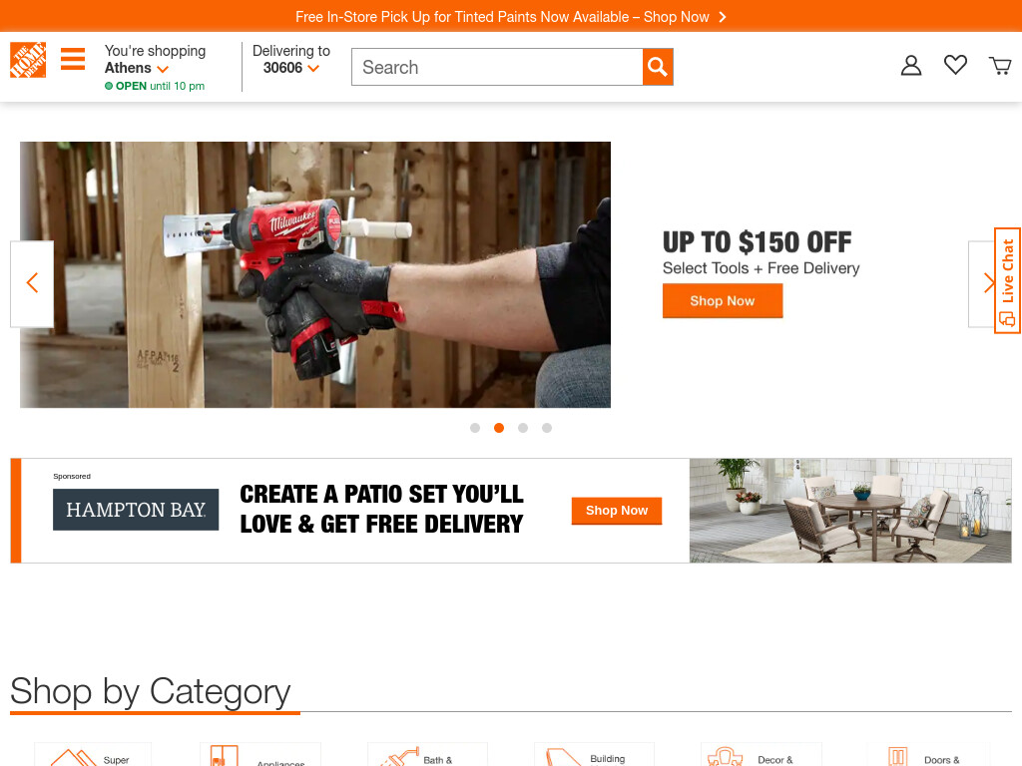
Task: Open the hamburger menu
Action: pyautogui.click(x=73, y=59)
